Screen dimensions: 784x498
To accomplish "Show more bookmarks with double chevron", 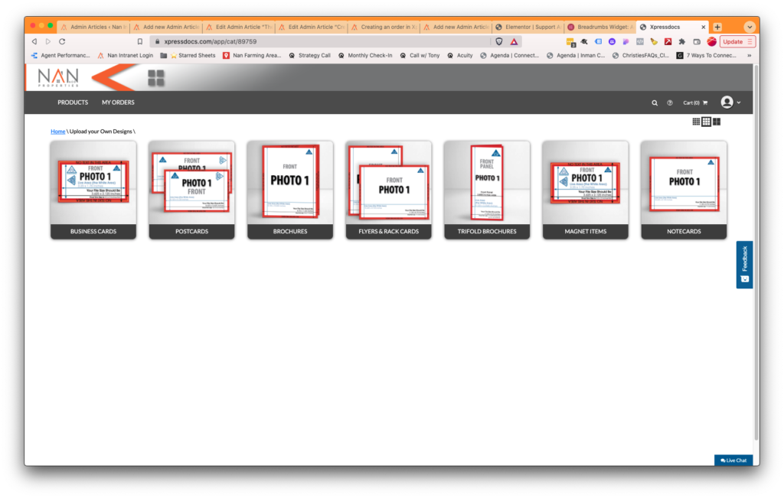I will pos(749,55).
